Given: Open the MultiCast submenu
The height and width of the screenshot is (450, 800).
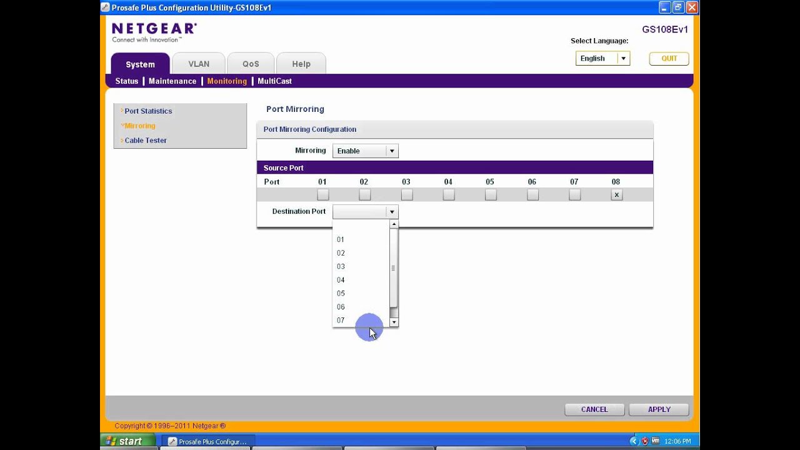Looking at the screenshot, I should click(274, 81).
